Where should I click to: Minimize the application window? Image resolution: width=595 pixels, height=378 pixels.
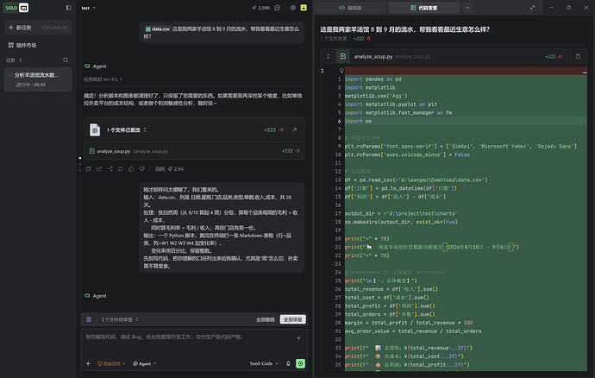coord(551,8)
